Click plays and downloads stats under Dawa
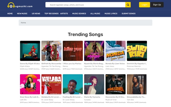171x107 pixels. click(x=30, y=69)
